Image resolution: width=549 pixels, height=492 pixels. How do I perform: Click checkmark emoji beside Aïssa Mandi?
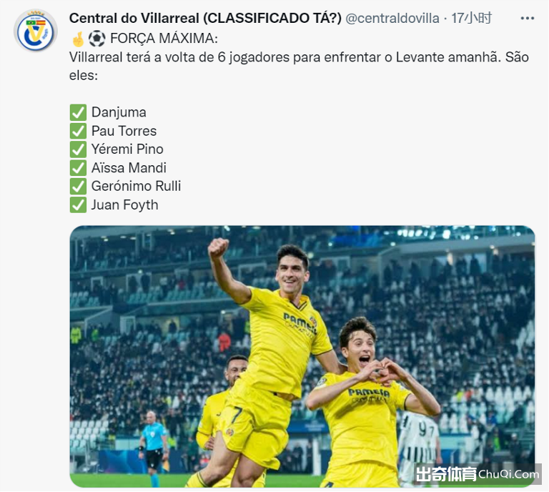78,168
